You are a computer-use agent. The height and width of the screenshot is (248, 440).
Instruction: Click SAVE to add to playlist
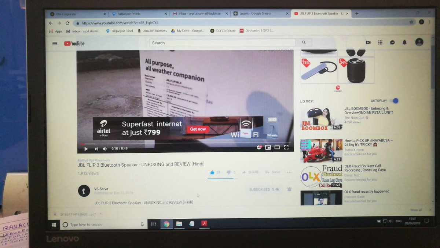[x=273, y=172]
